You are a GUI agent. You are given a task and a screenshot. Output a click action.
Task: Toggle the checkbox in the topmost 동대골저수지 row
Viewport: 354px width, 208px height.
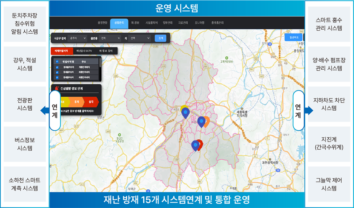[x=57, y=67]
